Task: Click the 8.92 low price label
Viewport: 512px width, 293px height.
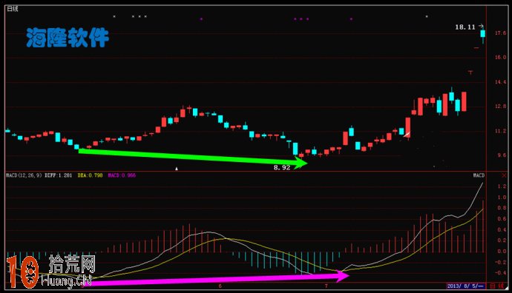Action: 282,167
